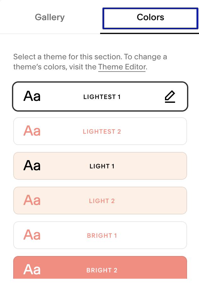Click the pink Aa preview in Lightest 2
Screen dimensions: 199x297
[32, 131]
